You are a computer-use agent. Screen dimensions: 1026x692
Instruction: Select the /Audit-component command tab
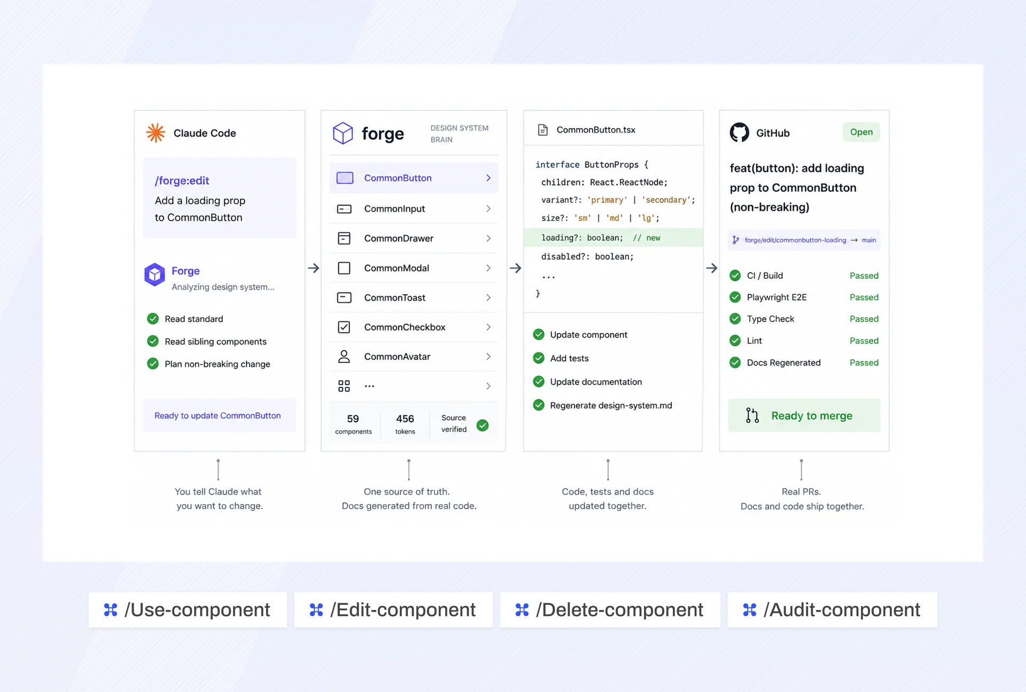click(x=832, y=610)
